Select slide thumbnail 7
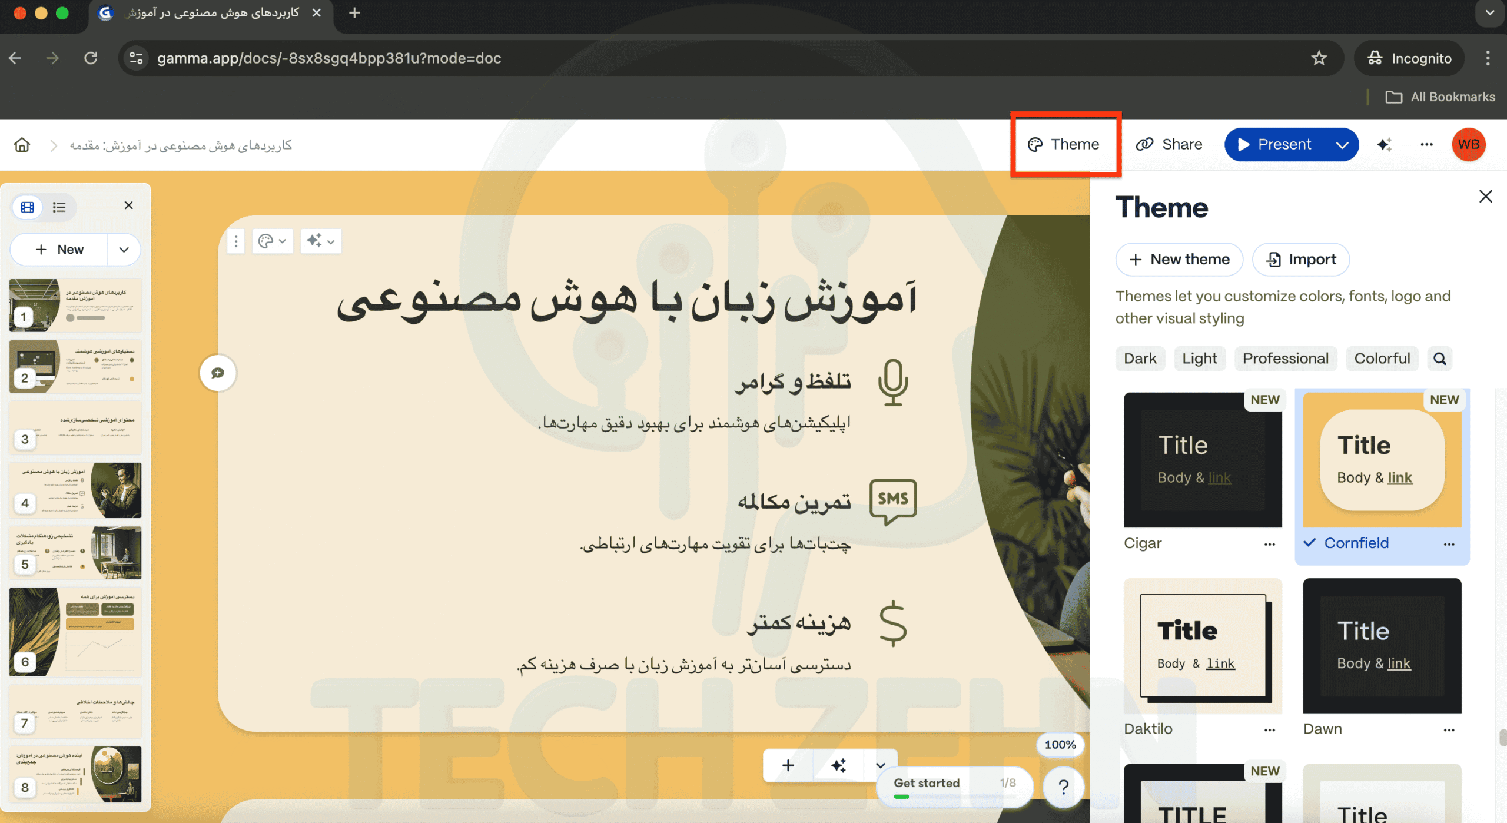 (75, 711)
